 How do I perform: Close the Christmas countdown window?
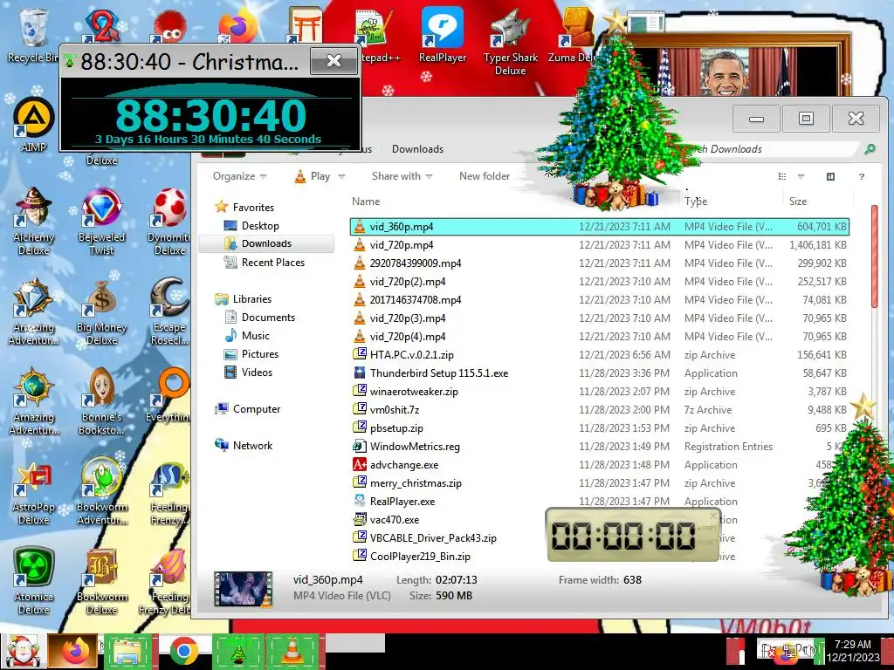pyautogui.click(x=334, y=60)
